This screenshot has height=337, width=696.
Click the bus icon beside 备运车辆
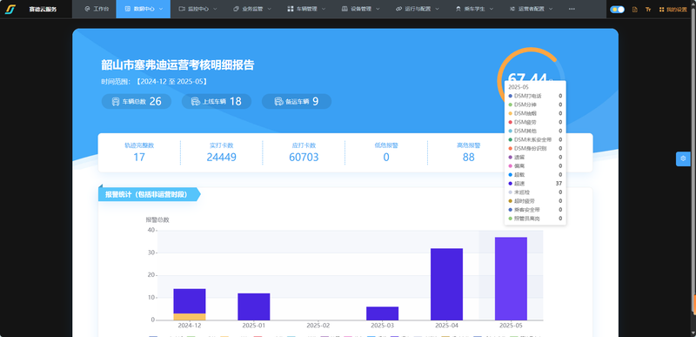coord(278,102)
